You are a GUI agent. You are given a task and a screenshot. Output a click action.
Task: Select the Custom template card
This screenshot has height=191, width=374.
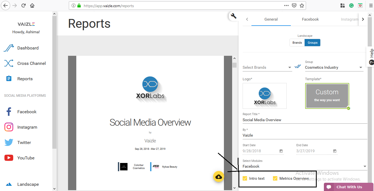(327, 96)
